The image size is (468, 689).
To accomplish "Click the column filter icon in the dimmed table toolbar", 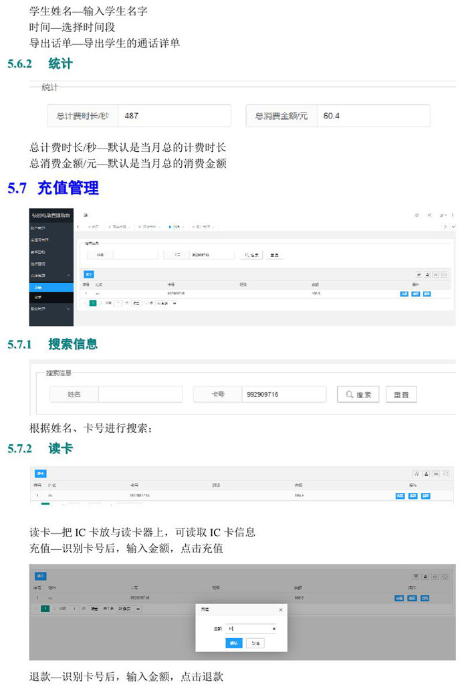I will (417, 576).
